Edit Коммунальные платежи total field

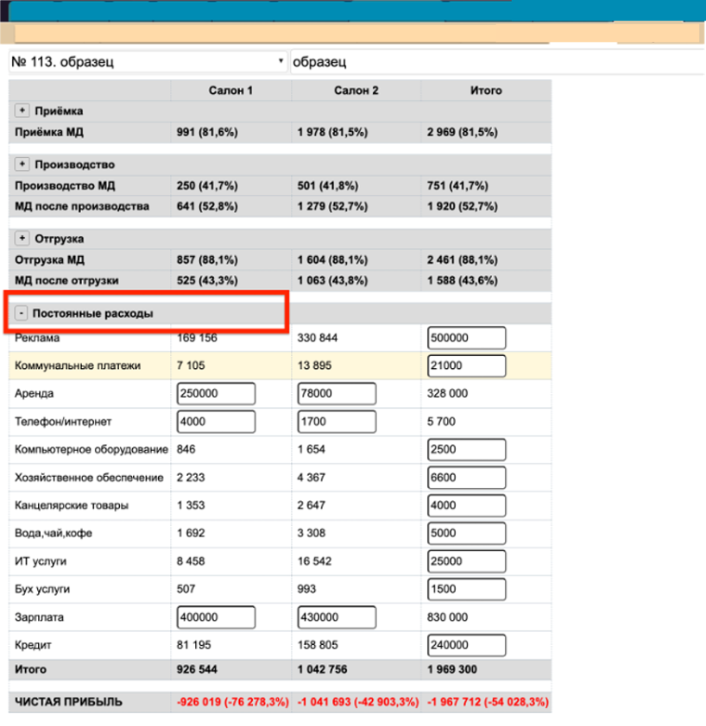pos(467,366)
